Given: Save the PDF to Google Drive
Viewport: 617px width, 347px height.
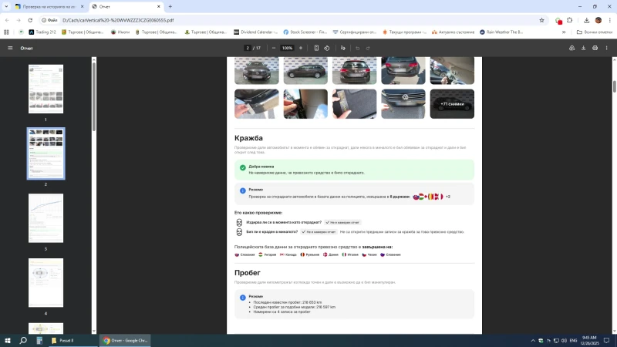Looking at the screenshot, I should point(571,48).
